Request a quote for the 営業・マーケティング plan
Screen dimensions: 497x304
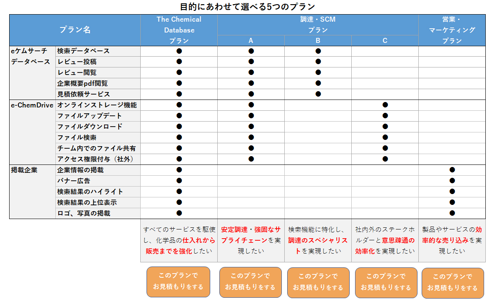tap(452, 283)
